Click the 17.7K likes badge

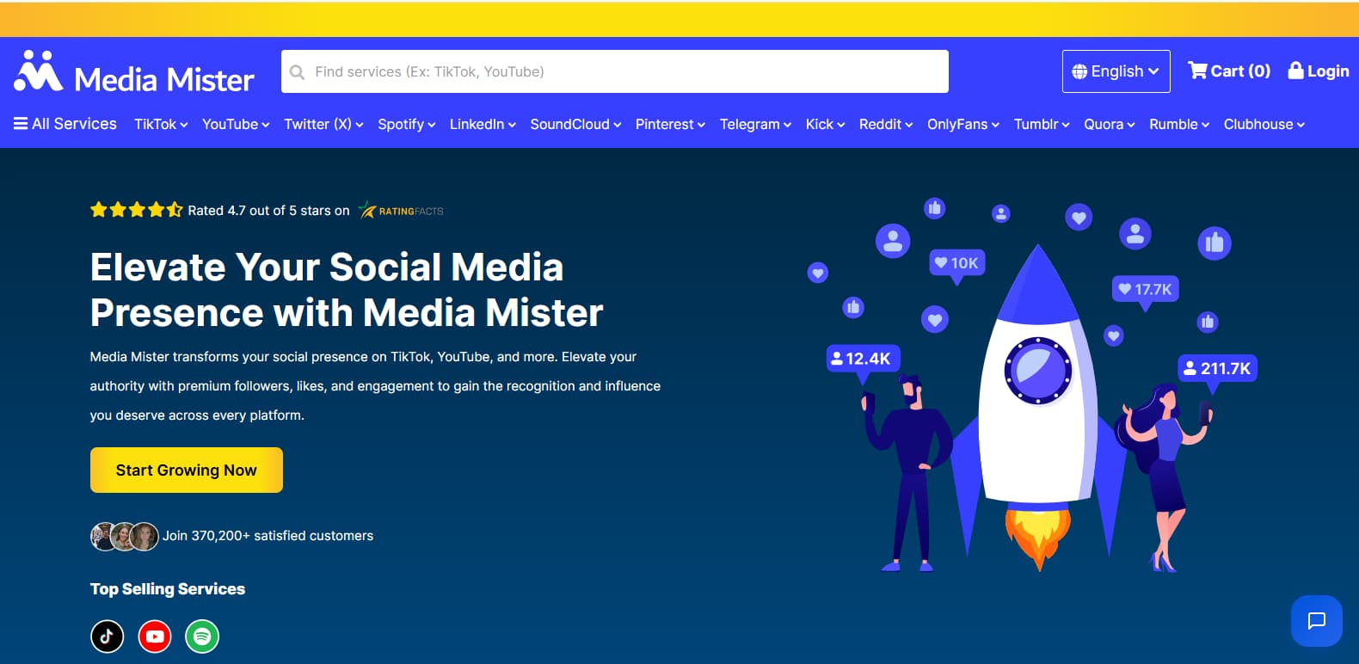pos(1145,289)
